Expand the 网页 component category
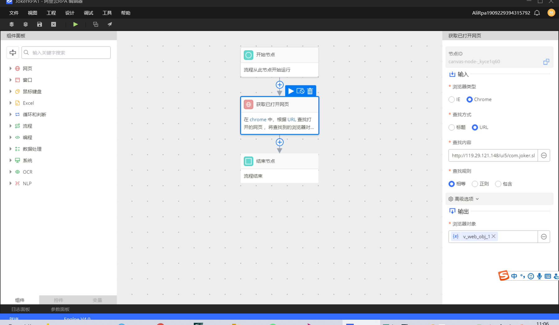The image size is (559, 325). coord(10,68)
